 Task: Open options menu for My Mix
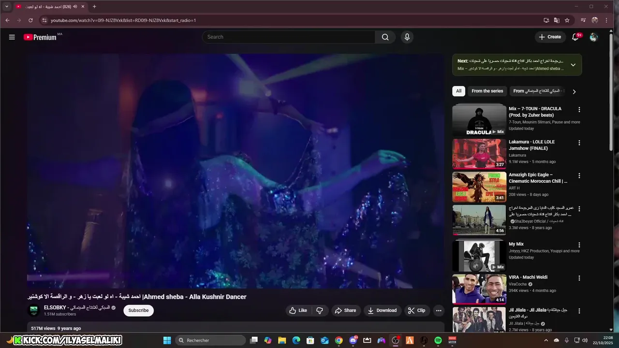point(579,245)
